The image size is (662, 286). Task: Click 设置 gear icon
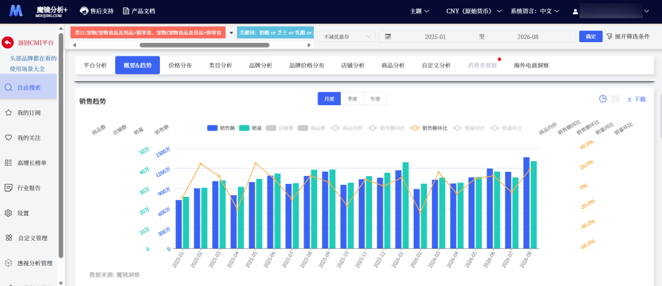8,213
